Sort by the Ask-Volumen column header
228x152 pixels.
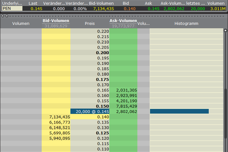(123, 21)
